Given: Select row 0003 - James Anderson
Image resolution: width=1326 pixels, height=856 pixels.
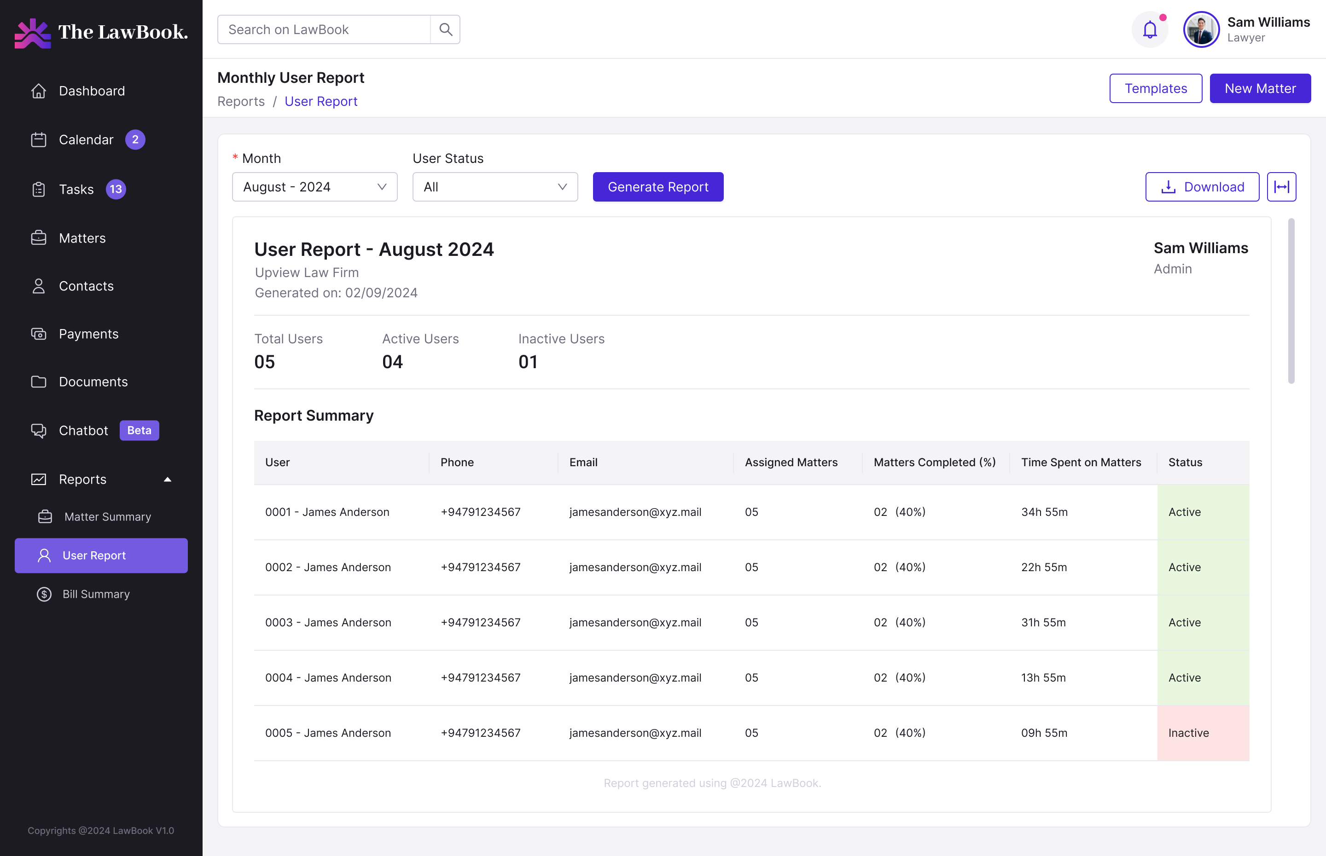Looking at the screenshot, I should 752,623.
